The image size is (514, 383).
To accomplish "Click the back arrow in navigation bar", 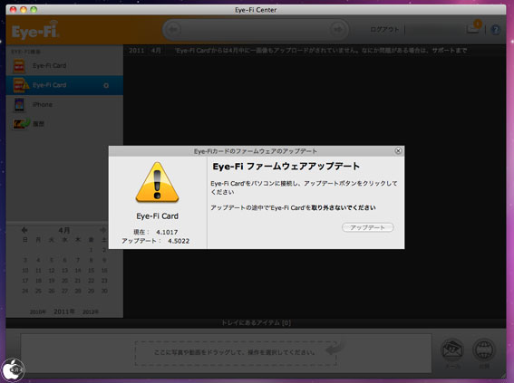I will pos(173,30).
